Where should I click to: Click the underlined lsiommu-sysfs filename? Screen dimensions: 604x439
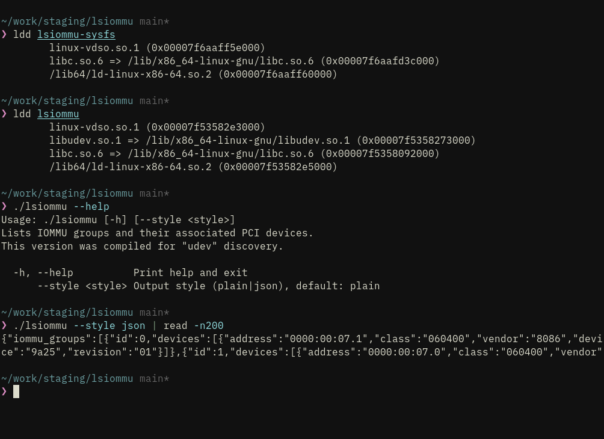pyautogui.click(x=76, y=35)
